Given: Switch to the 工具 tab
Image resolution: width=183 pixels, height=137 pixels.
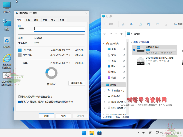Looking at the screenshot, I should [28, 20].
